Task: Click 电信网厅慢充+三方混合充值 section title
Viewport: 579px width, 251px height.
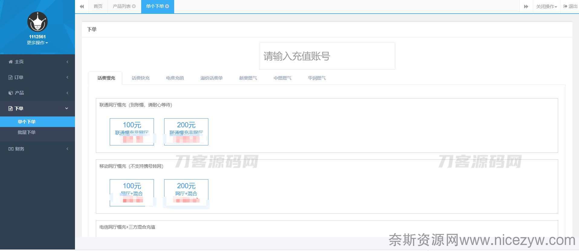Action: pyautogui.click(x=127, y=227)
